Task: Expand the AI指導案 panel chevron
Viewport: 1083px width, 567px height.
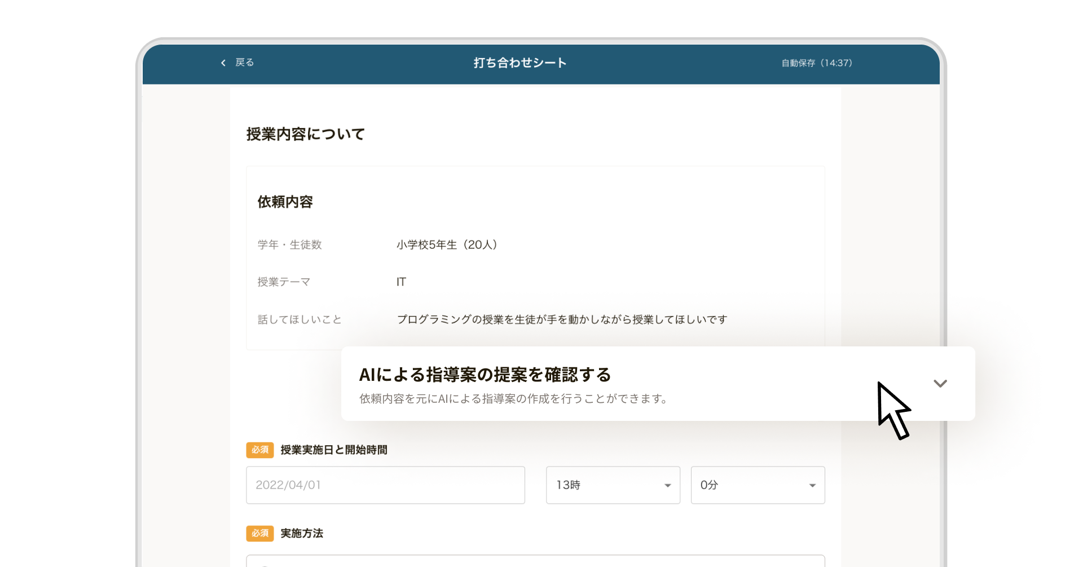Action: click(940, 384)
